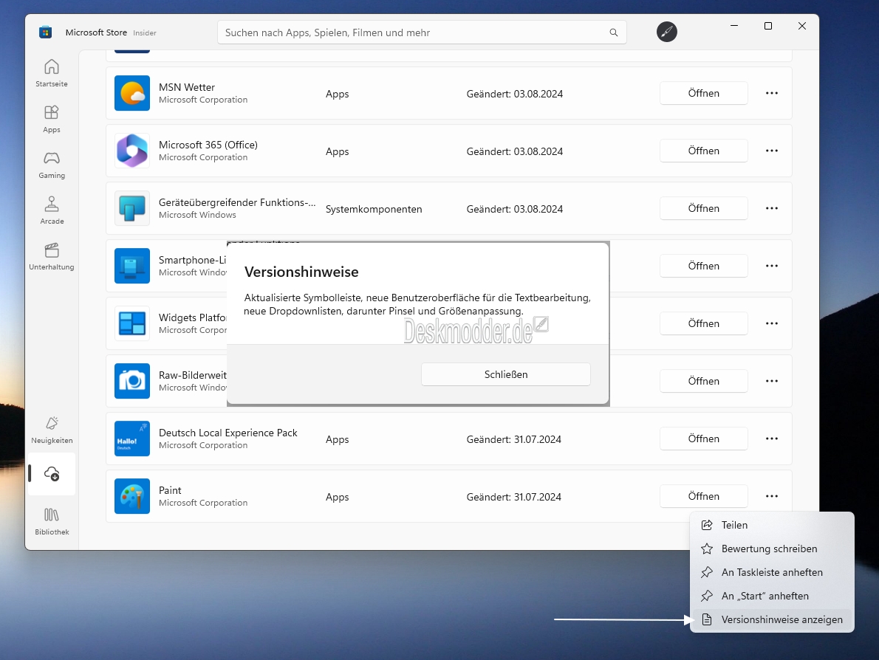
Task: Open more options for Geräteübergreifender Funktions row
Action: 772,208
